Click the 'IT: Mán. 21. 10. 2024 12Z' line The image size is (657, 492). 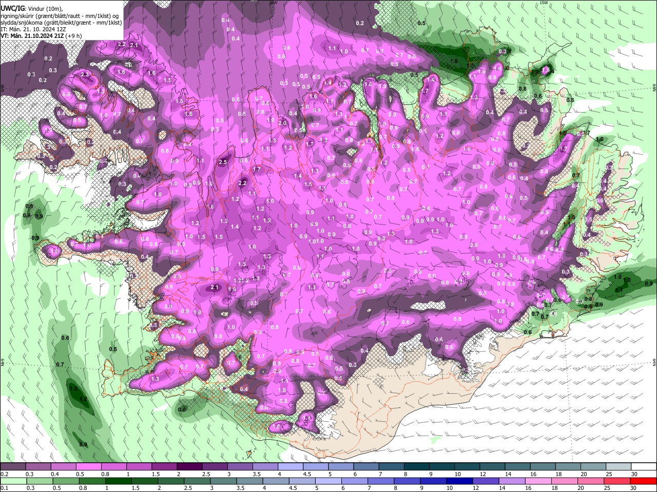click(x=33, y=29)
